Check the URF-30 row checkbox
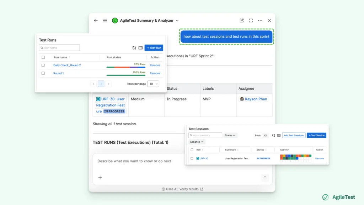 pos(192,158)
